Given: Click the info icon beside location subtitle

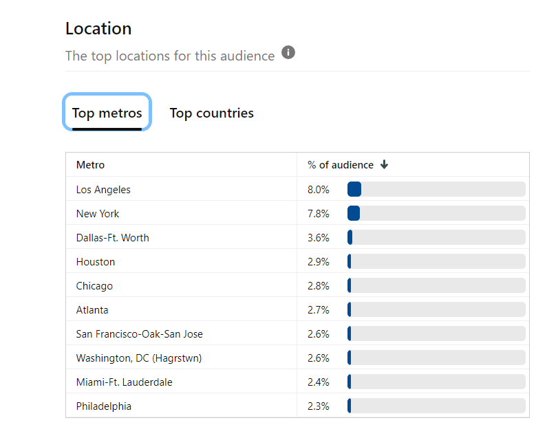Looking at the screenshot, I should point(288,53).
